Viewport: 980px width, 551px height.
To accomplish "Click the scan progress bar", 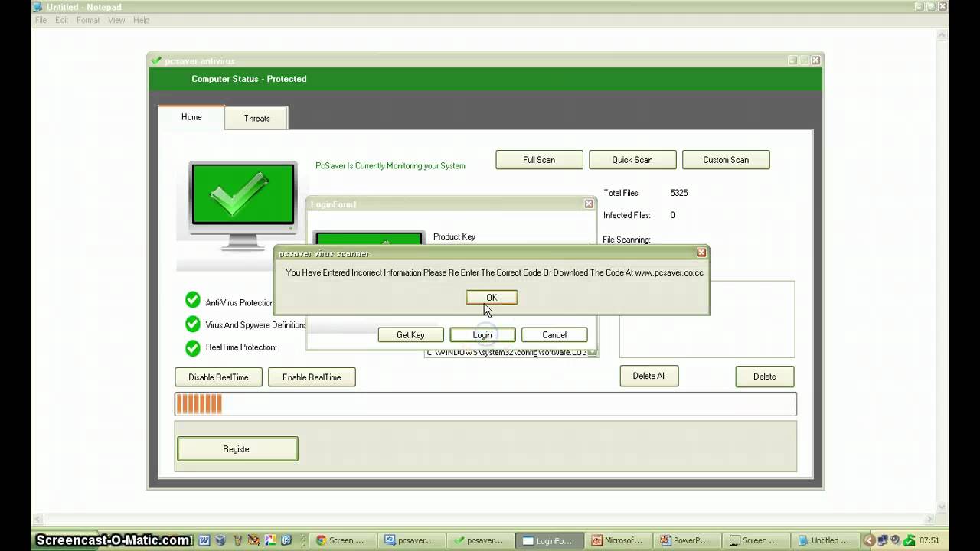I will (x=485, y=404).
